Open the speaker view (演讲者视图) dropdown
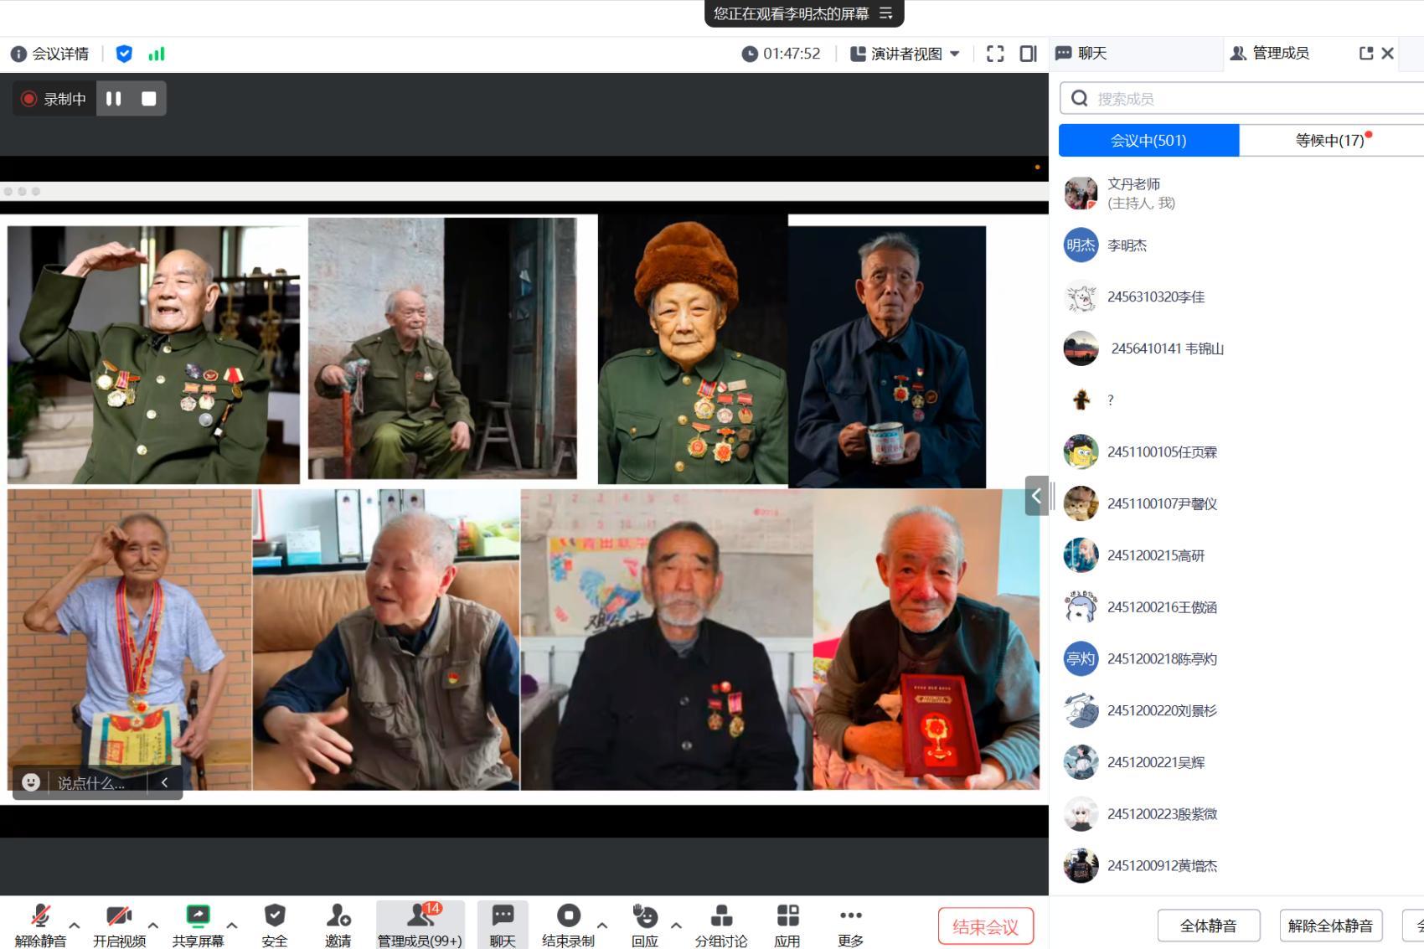Image resolution: width=1424 pixels, height=949 pixels. click(x=905, y=54)
